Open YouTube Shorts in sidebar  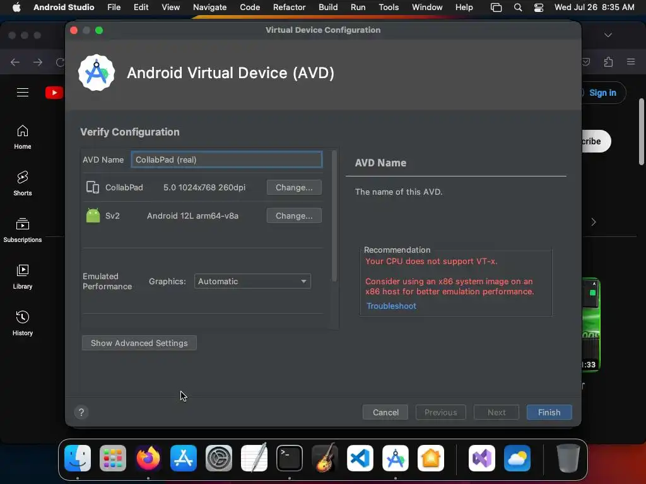pos(23,184)
